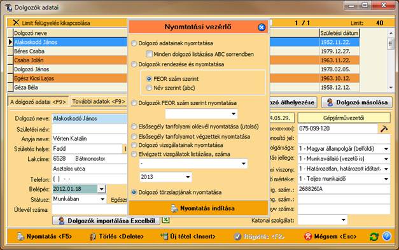The height and width of the screenshot is (250, 399).
Task: Select Dolgozók FEOR szám szerint nyomtatása
Action: pos(134,103)
